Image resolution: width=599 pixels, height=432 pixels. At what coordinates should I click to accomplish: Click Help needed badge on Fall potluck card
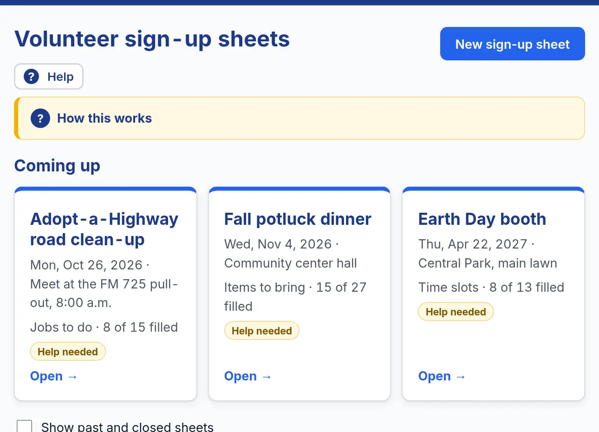[x=262, y=331]
